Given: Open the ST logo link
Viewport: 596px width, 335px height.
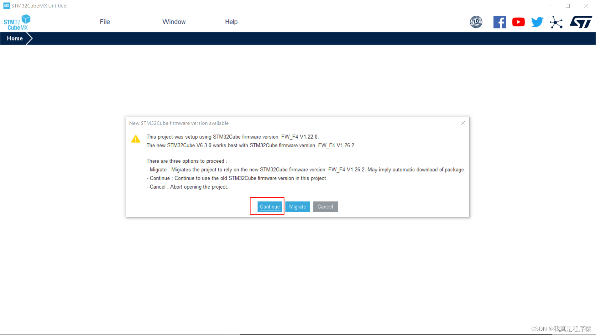Looking at the screenshot, I should 581,22.
